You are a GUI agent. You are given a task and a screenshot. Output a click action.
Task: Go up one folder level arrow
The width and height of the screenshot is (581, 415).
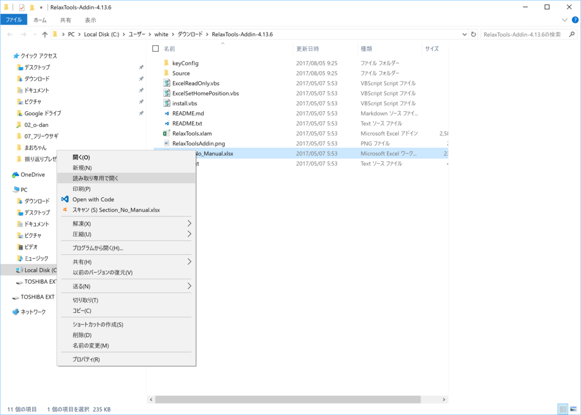45,35
